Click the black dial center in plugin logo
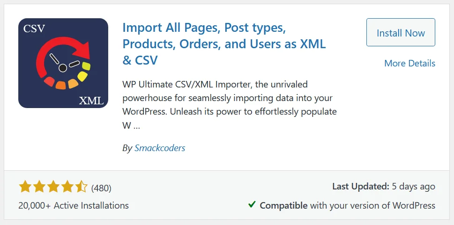Viewport: 454px width, 225px height. [63, 68]
